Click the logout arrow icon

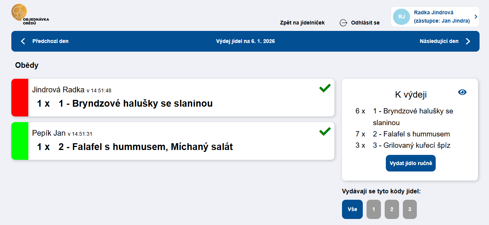[343, 23]
